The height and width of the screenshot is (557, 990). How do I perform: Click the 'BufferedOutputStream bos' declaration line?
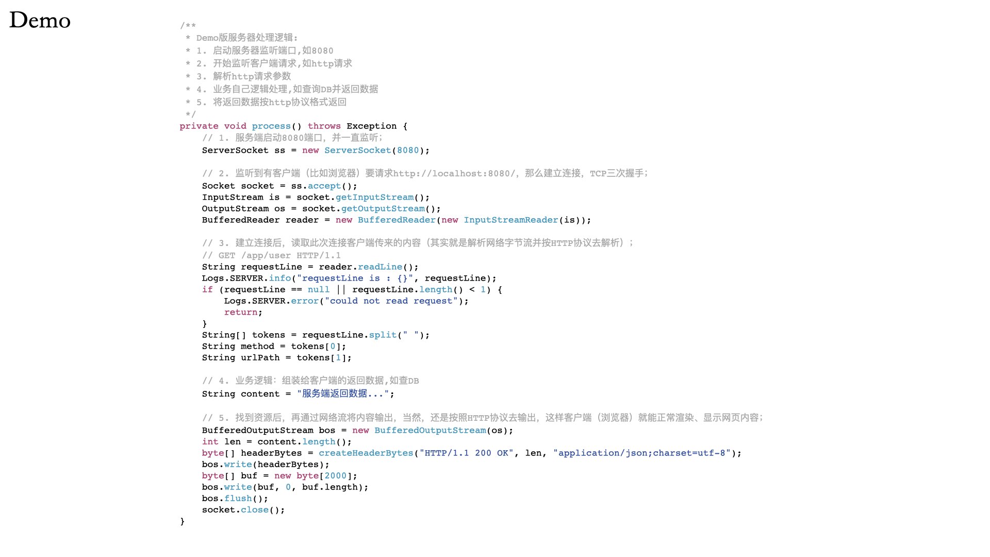357,430
